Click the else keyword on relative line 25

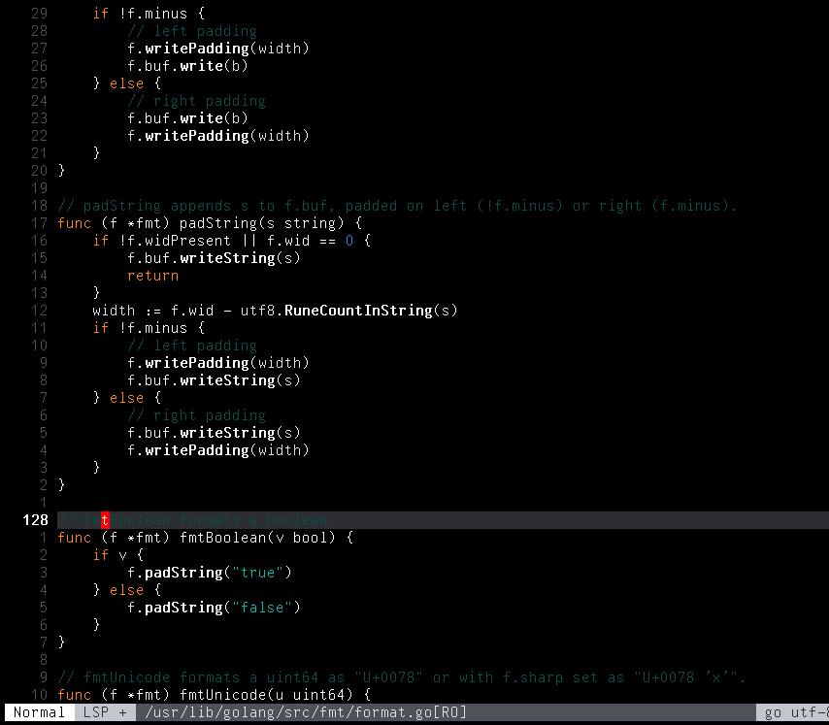pyautogui.click(x=127, y=82)
